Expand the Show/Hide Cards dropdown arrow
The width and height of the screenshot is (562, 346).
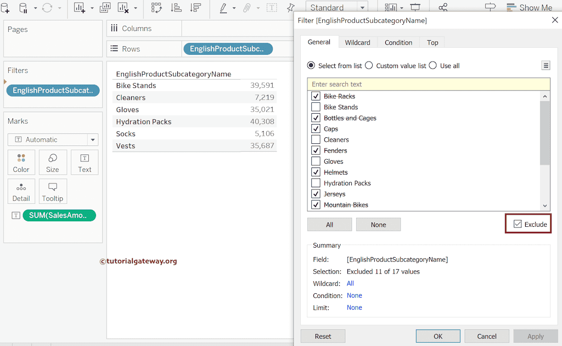pos(401,8)
